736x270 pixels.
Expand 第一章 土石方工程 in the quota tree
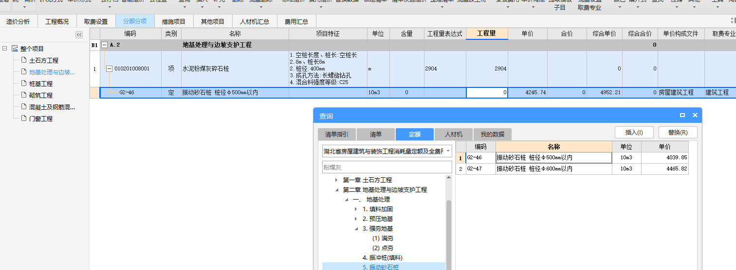pyautogui.click(x=336, y=180)
